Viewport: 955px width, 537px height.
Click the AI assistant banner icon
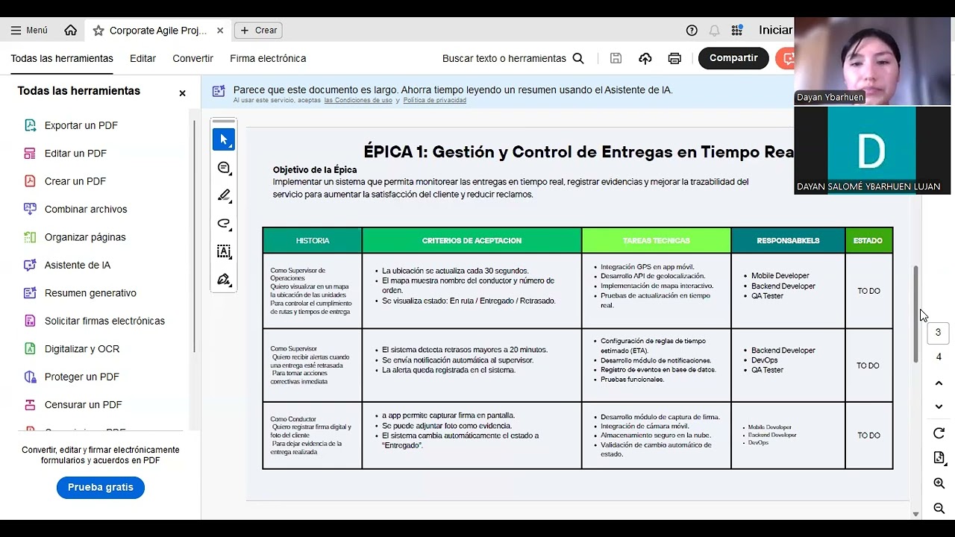219,91
